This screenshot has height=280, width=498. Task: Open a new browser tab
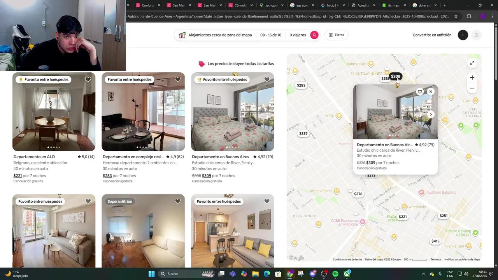click(445, 5)
